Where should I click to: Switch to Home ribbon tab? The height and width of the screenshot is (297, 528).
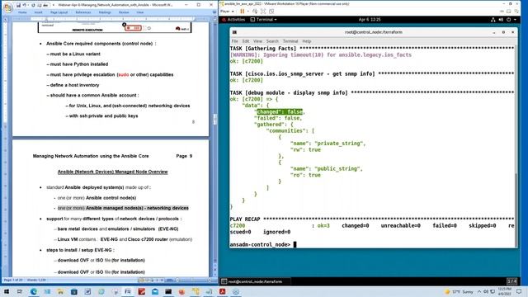click(x=22, y=12)
